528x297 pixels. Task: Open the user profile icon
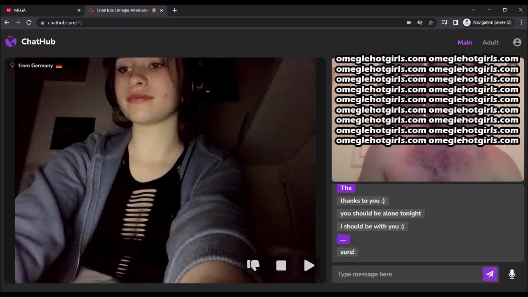point(517,42)
